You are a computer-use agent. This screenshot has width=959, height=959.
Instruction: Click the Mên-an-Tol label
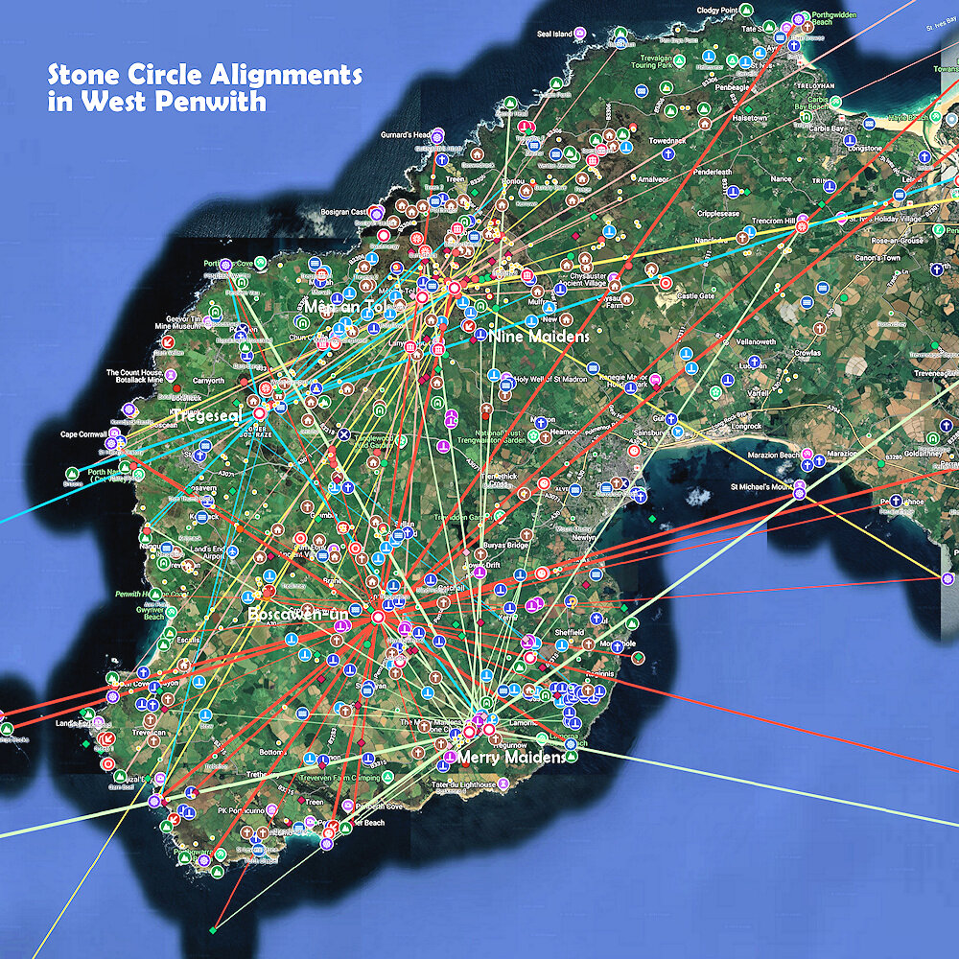tap(347, 307)
